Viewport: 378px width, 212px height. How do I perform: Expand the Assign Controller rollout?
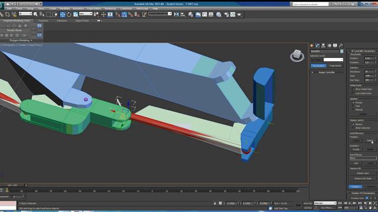327,72
